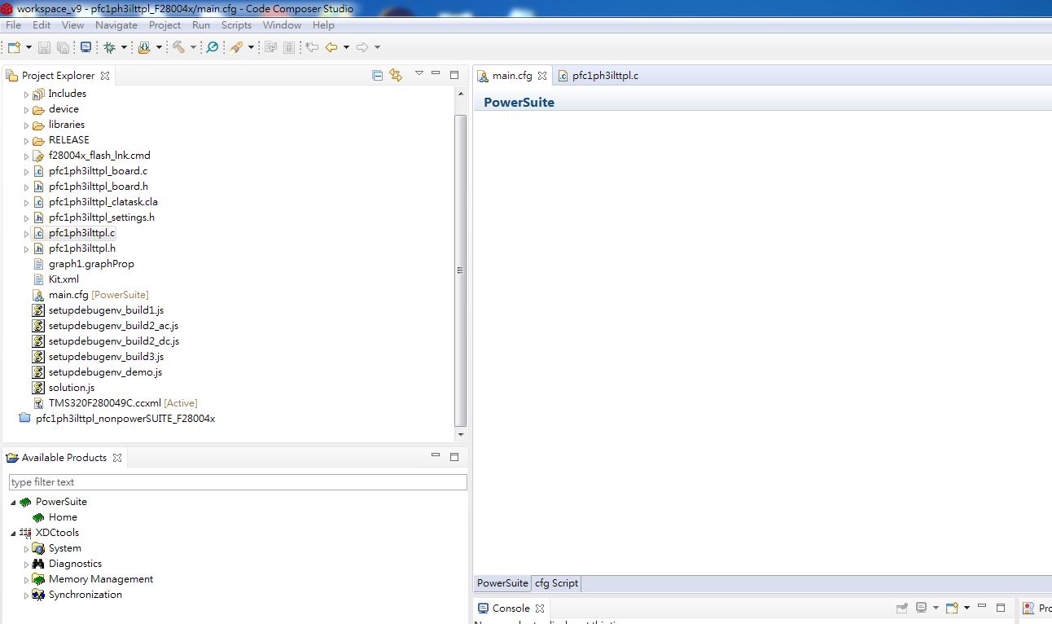Viewport: 1052px width, 624px height.
Task: Open dropdown next to flash load icon
Action: 159,47
